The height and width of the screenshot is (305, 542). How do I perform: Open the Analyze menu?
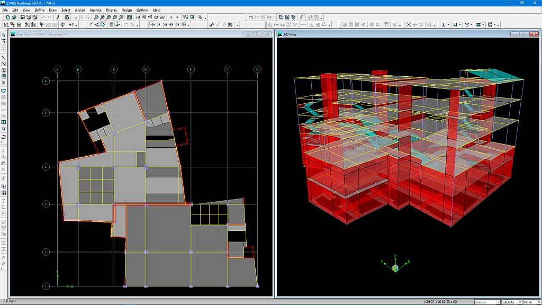click(x=95, y=10)
